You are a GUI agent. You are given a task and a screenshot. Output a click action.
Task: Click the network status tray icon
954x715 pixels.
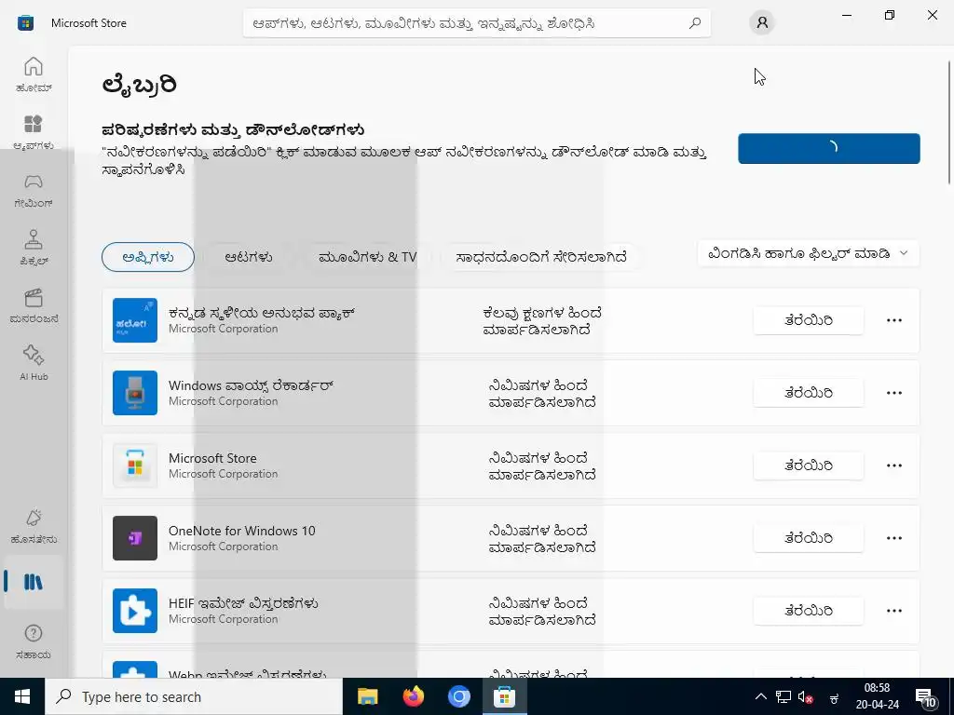[x=784, y=696]
